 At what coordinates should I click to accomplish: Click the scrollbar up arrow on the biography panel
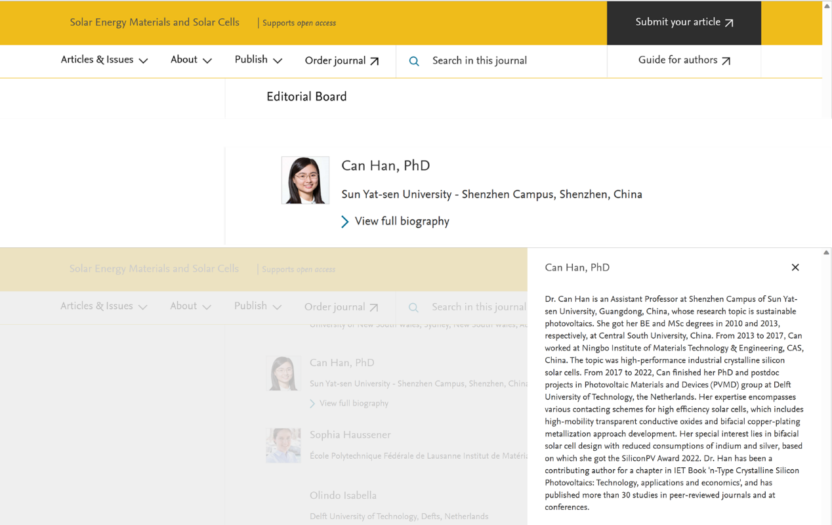(x=826, y=253)
